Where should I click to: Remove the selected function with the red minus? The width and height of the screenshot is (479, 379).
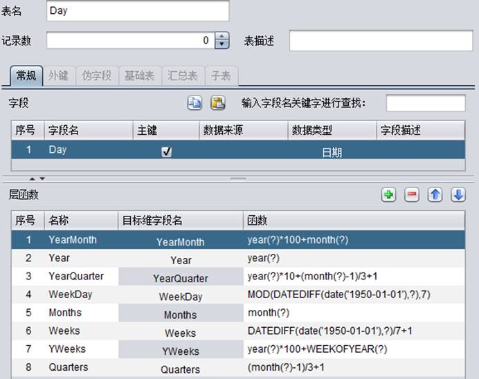point(412,195)
